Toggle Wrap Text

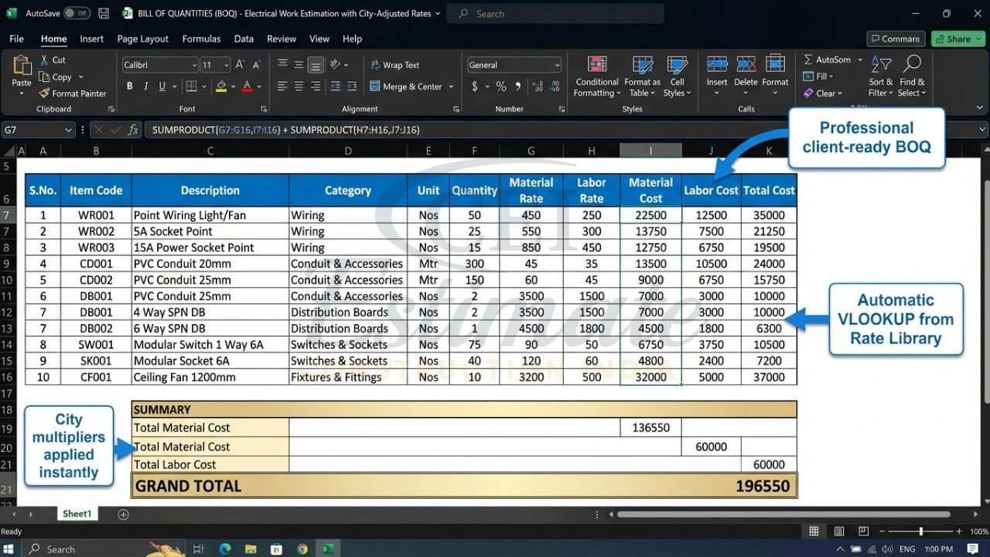pyautogui.click(x=394, y=65)
